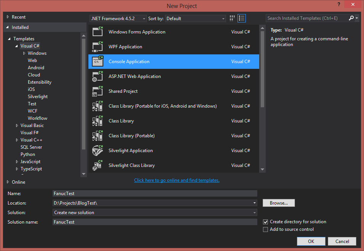Toggle Create directory for solution checkbox

(265, 222)
